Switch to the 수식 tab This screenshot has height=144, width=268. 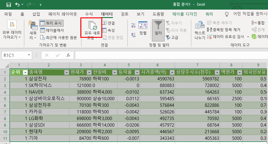point(89,14)
